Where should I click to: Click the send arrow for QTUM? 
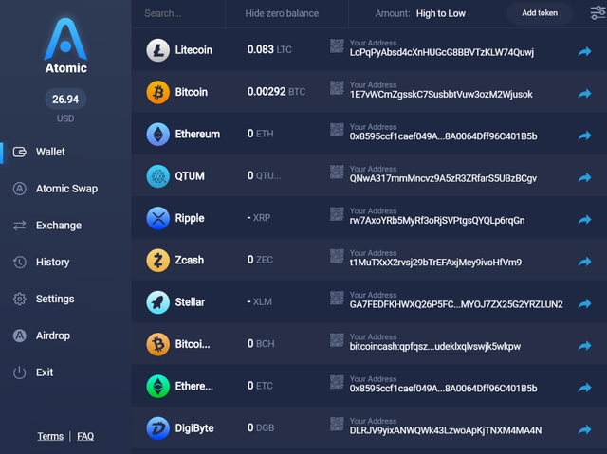point(584,177)
